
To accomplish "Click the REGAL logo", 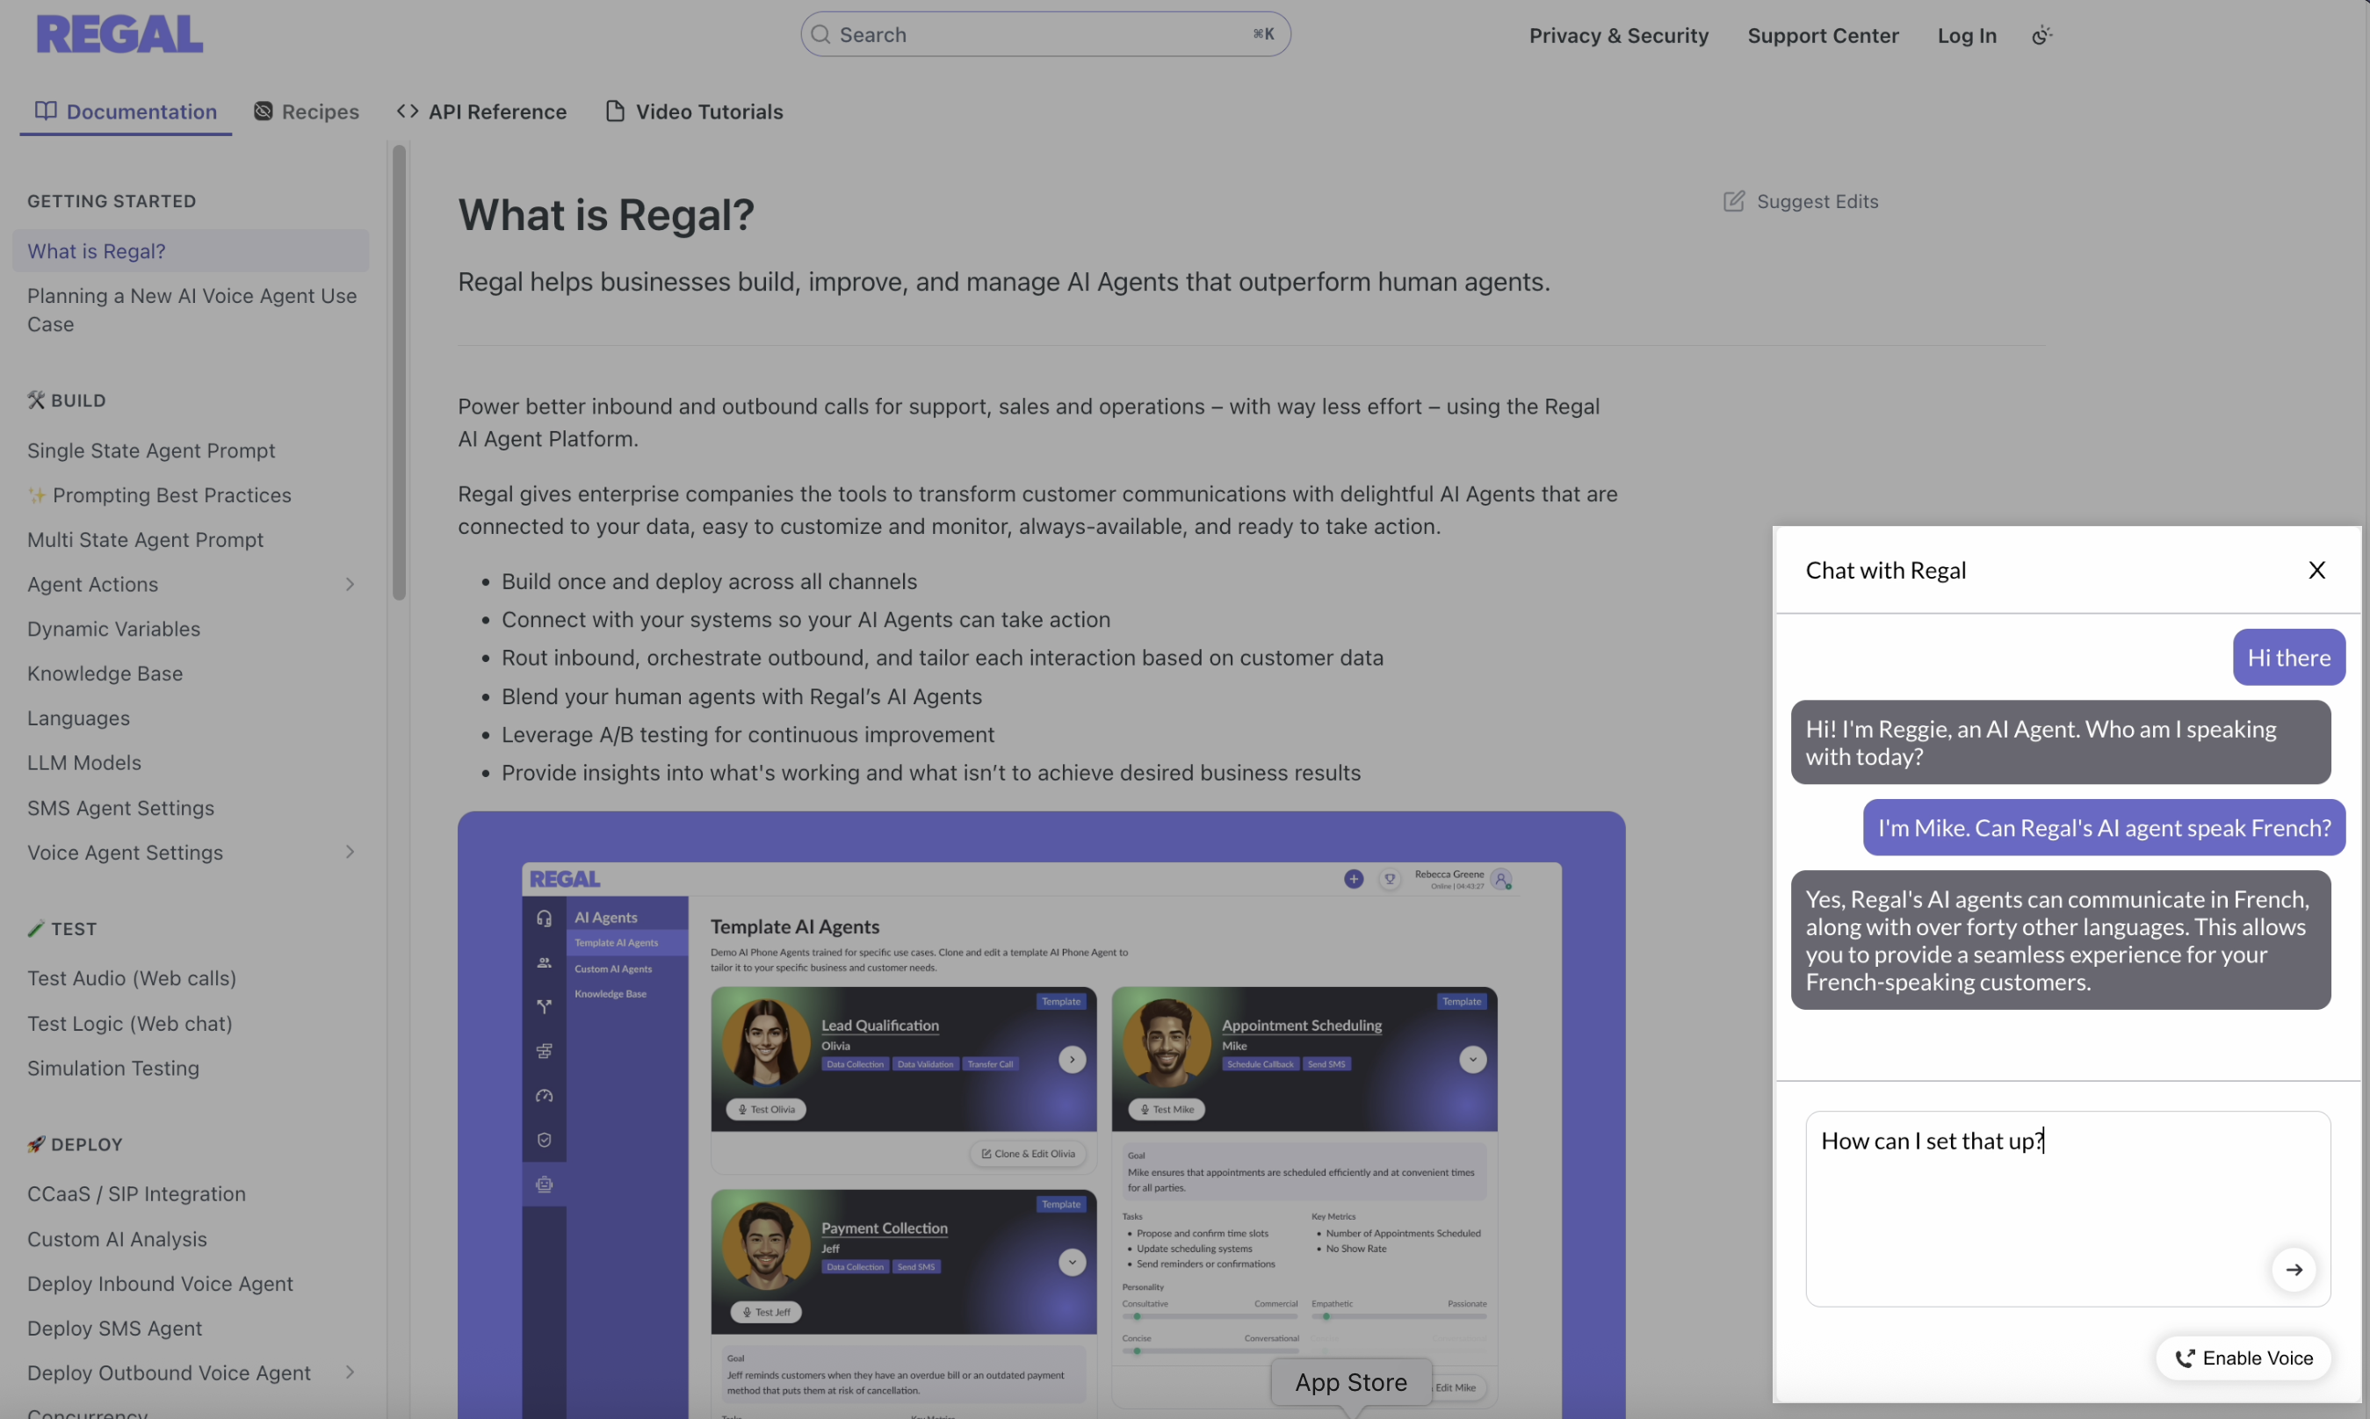I will pos(119,34).
